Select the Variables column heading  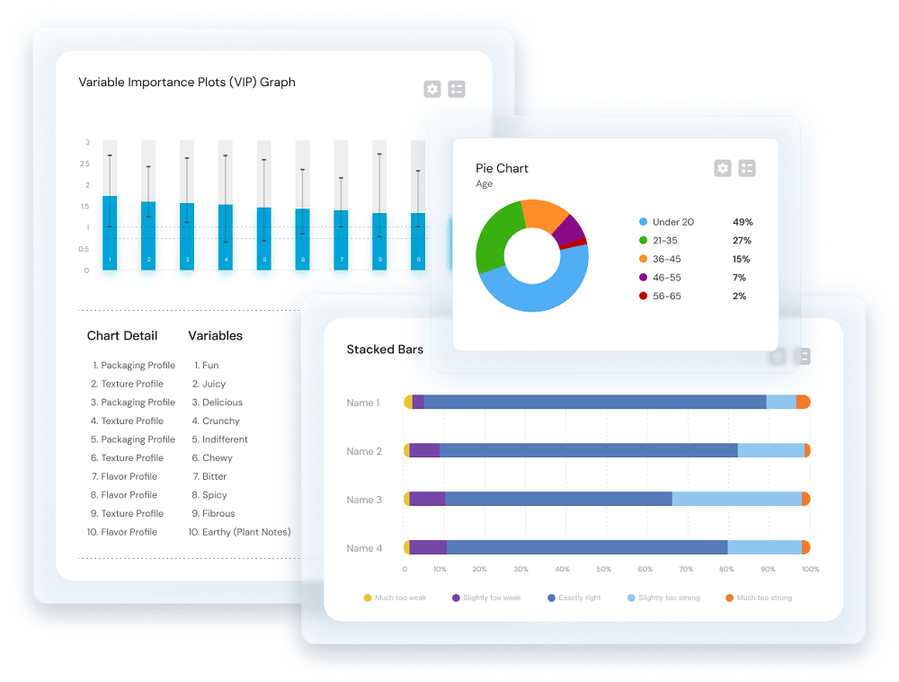coord(215,336)
